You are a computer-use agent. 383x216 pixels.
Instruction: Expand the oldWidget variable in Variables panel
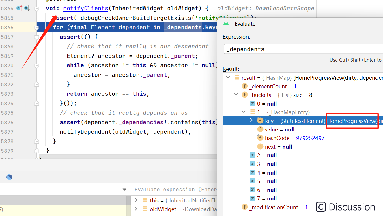136,209
